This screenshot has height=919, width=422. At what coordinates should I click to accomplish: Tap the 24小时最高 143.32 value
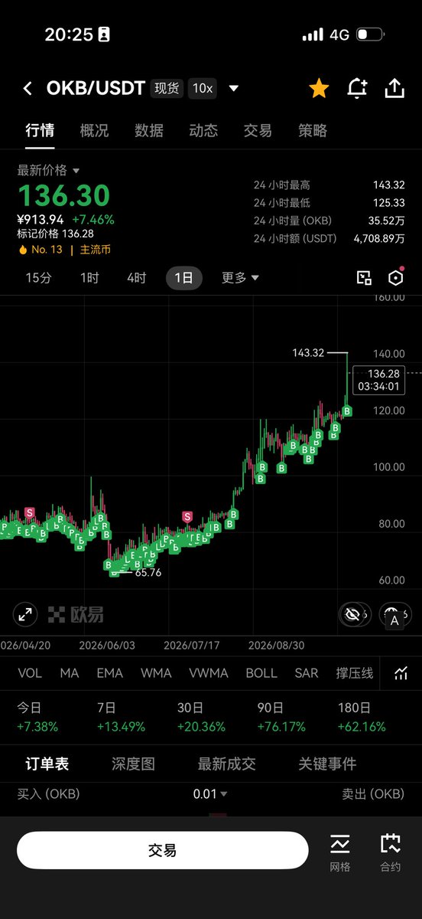[x=389, y=185]
